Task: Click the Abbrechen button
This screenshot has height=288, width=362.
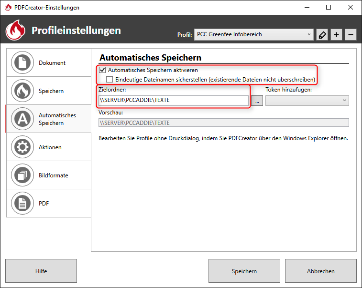Action: (320, 271)
